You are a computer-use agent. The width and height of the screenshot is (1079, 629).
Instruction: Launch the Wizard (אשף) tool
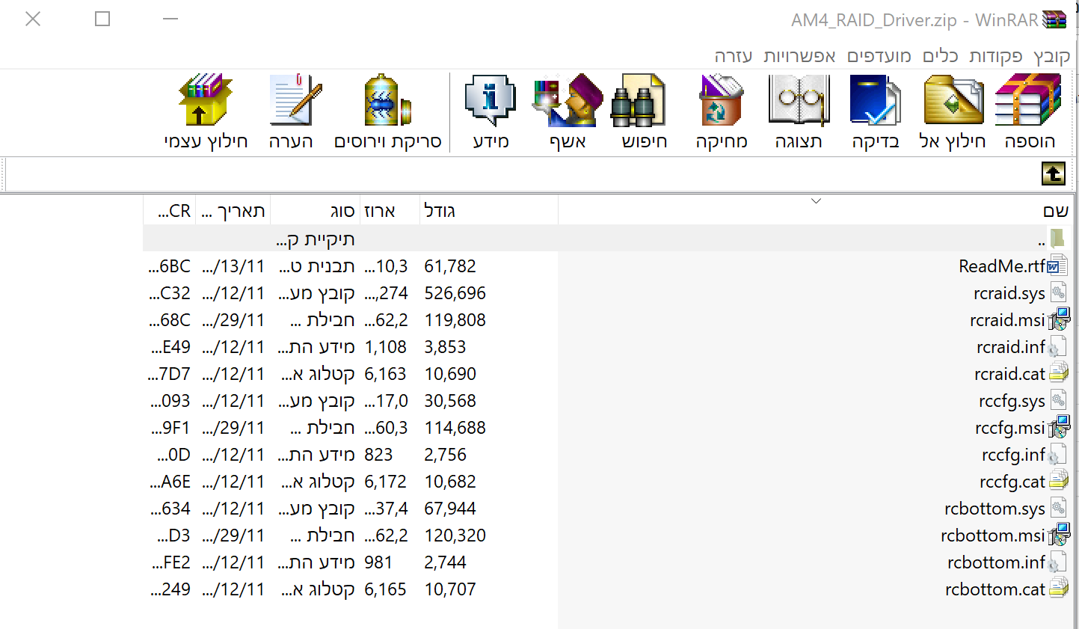[568, 112]
